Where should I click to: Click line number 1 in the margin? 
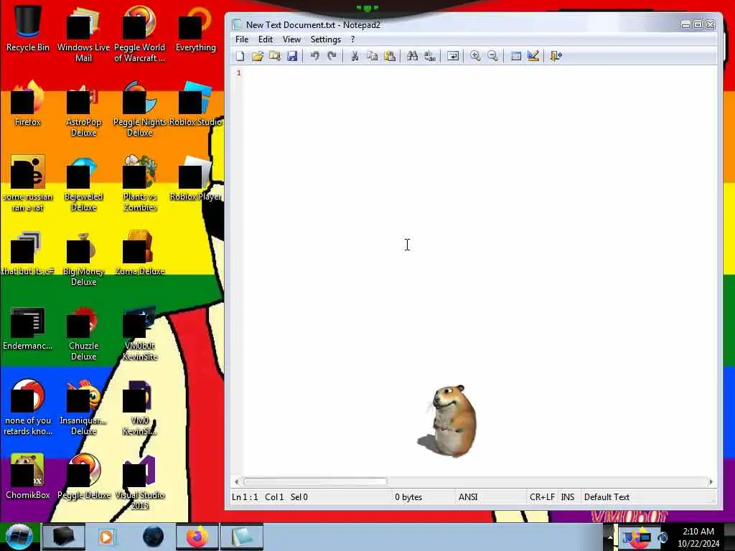(239, 72)
